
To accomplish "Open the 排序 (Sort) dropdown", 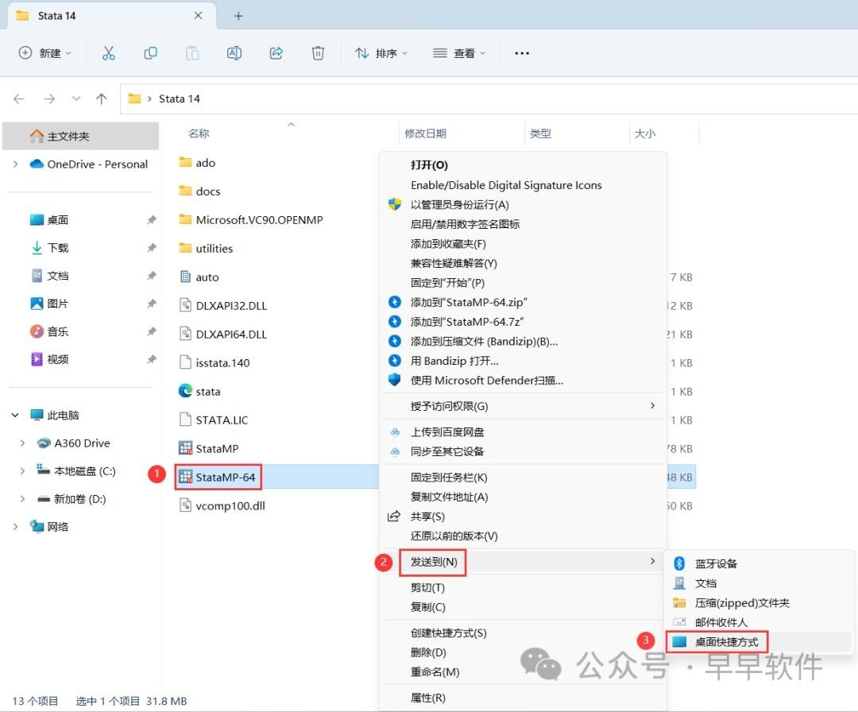I will pyautogui.click(x=381, y=53).
